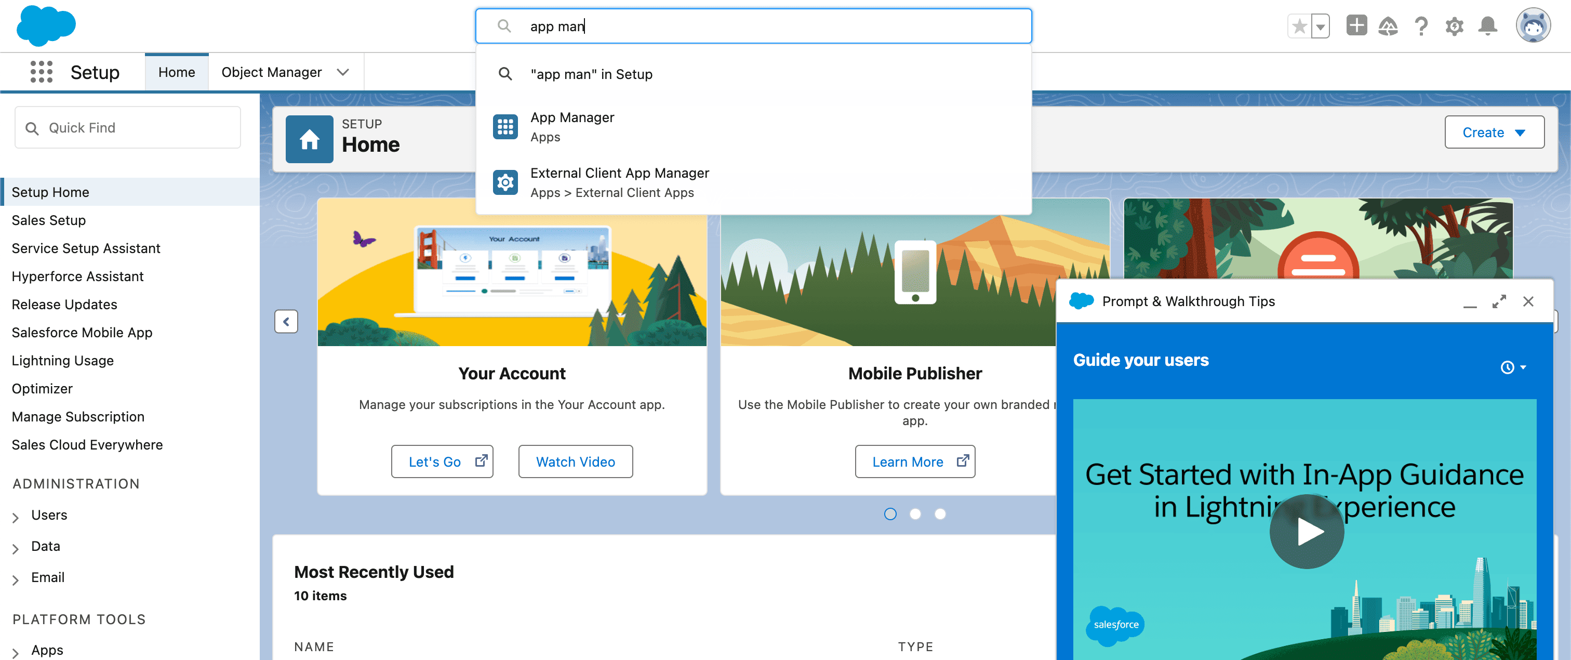The width and height of the screenshot is (1571, 660).
Task: Click the Favorites star icon
Action: tap(1299, 26)
